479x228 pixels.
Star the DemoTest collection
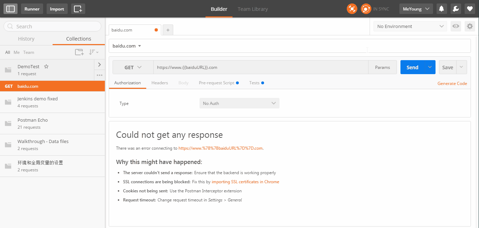click(x=46, y=66)
